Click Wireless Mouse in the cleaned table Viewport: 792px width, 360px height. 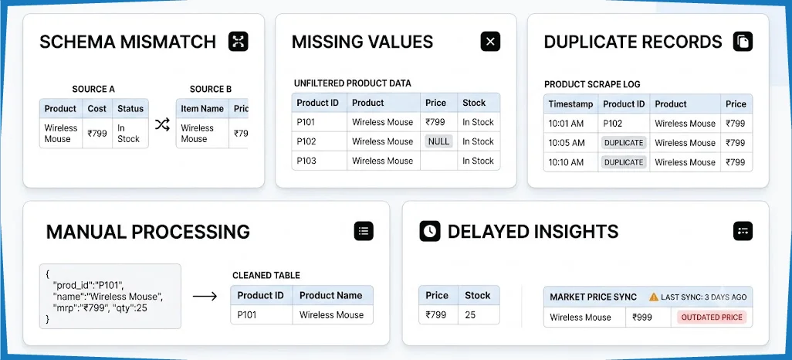pyautogui.click(x=333, y=314)
